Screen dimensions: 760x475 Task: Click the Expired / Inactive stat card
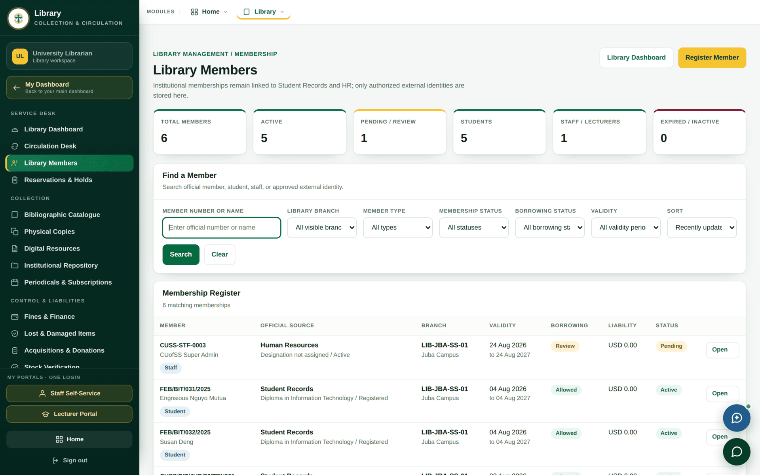pos(699,132)
